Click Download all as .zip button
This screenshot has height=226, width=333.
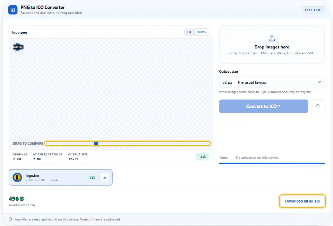pyautogui.click(x=302, y=201)
